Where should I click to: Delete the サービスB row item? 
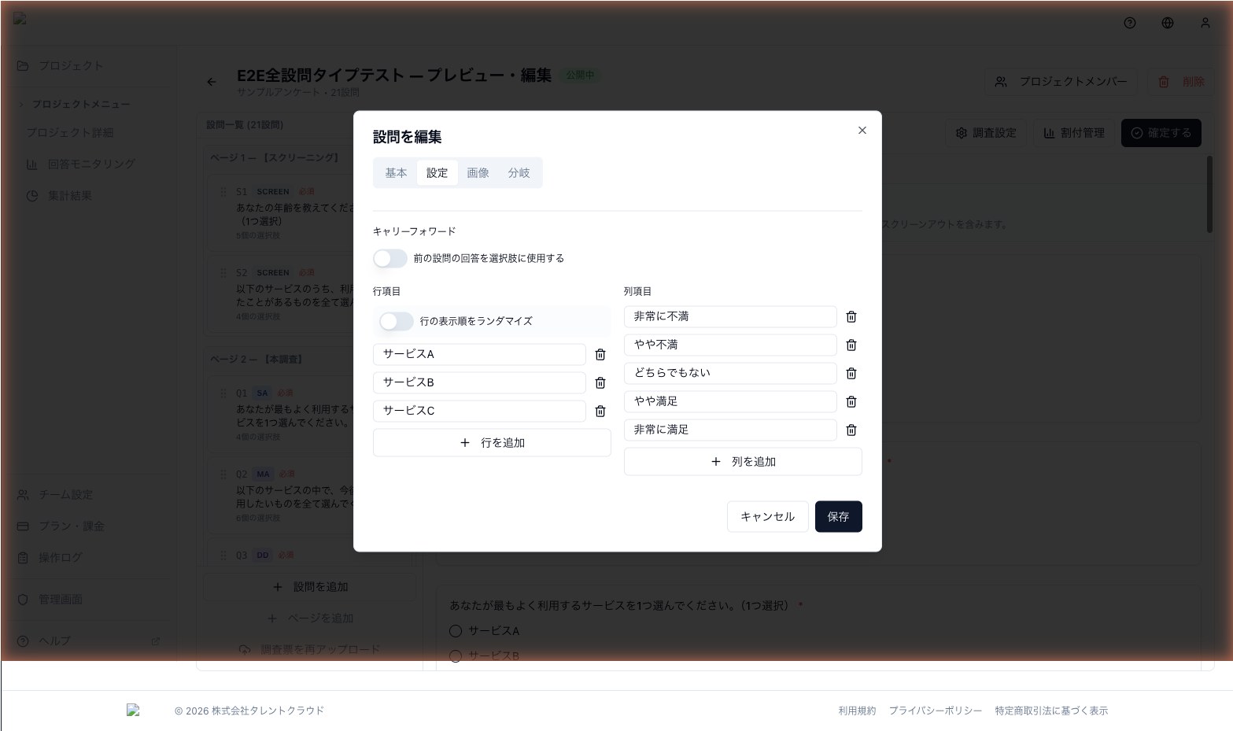pyautogui.click(x=600, y=383)
